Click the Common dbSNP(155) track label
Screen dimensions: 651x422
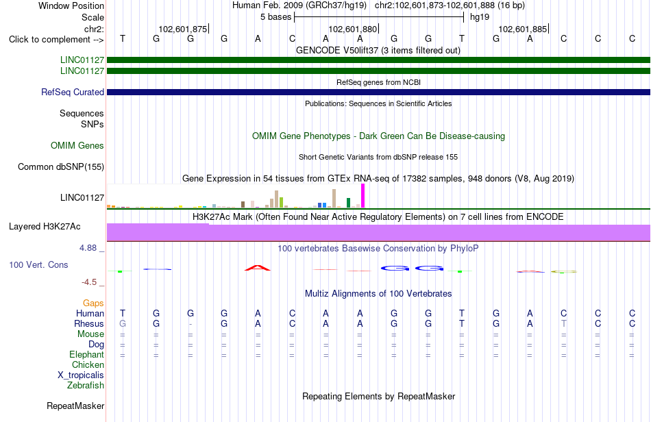point(60,166)
